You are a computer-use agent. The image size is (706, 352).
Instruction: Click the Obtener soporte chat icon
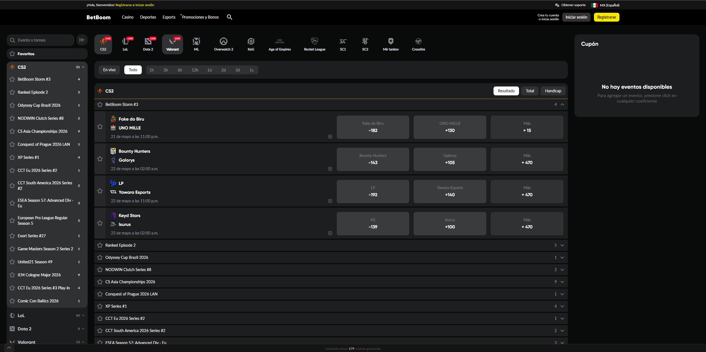click(557, 5)
